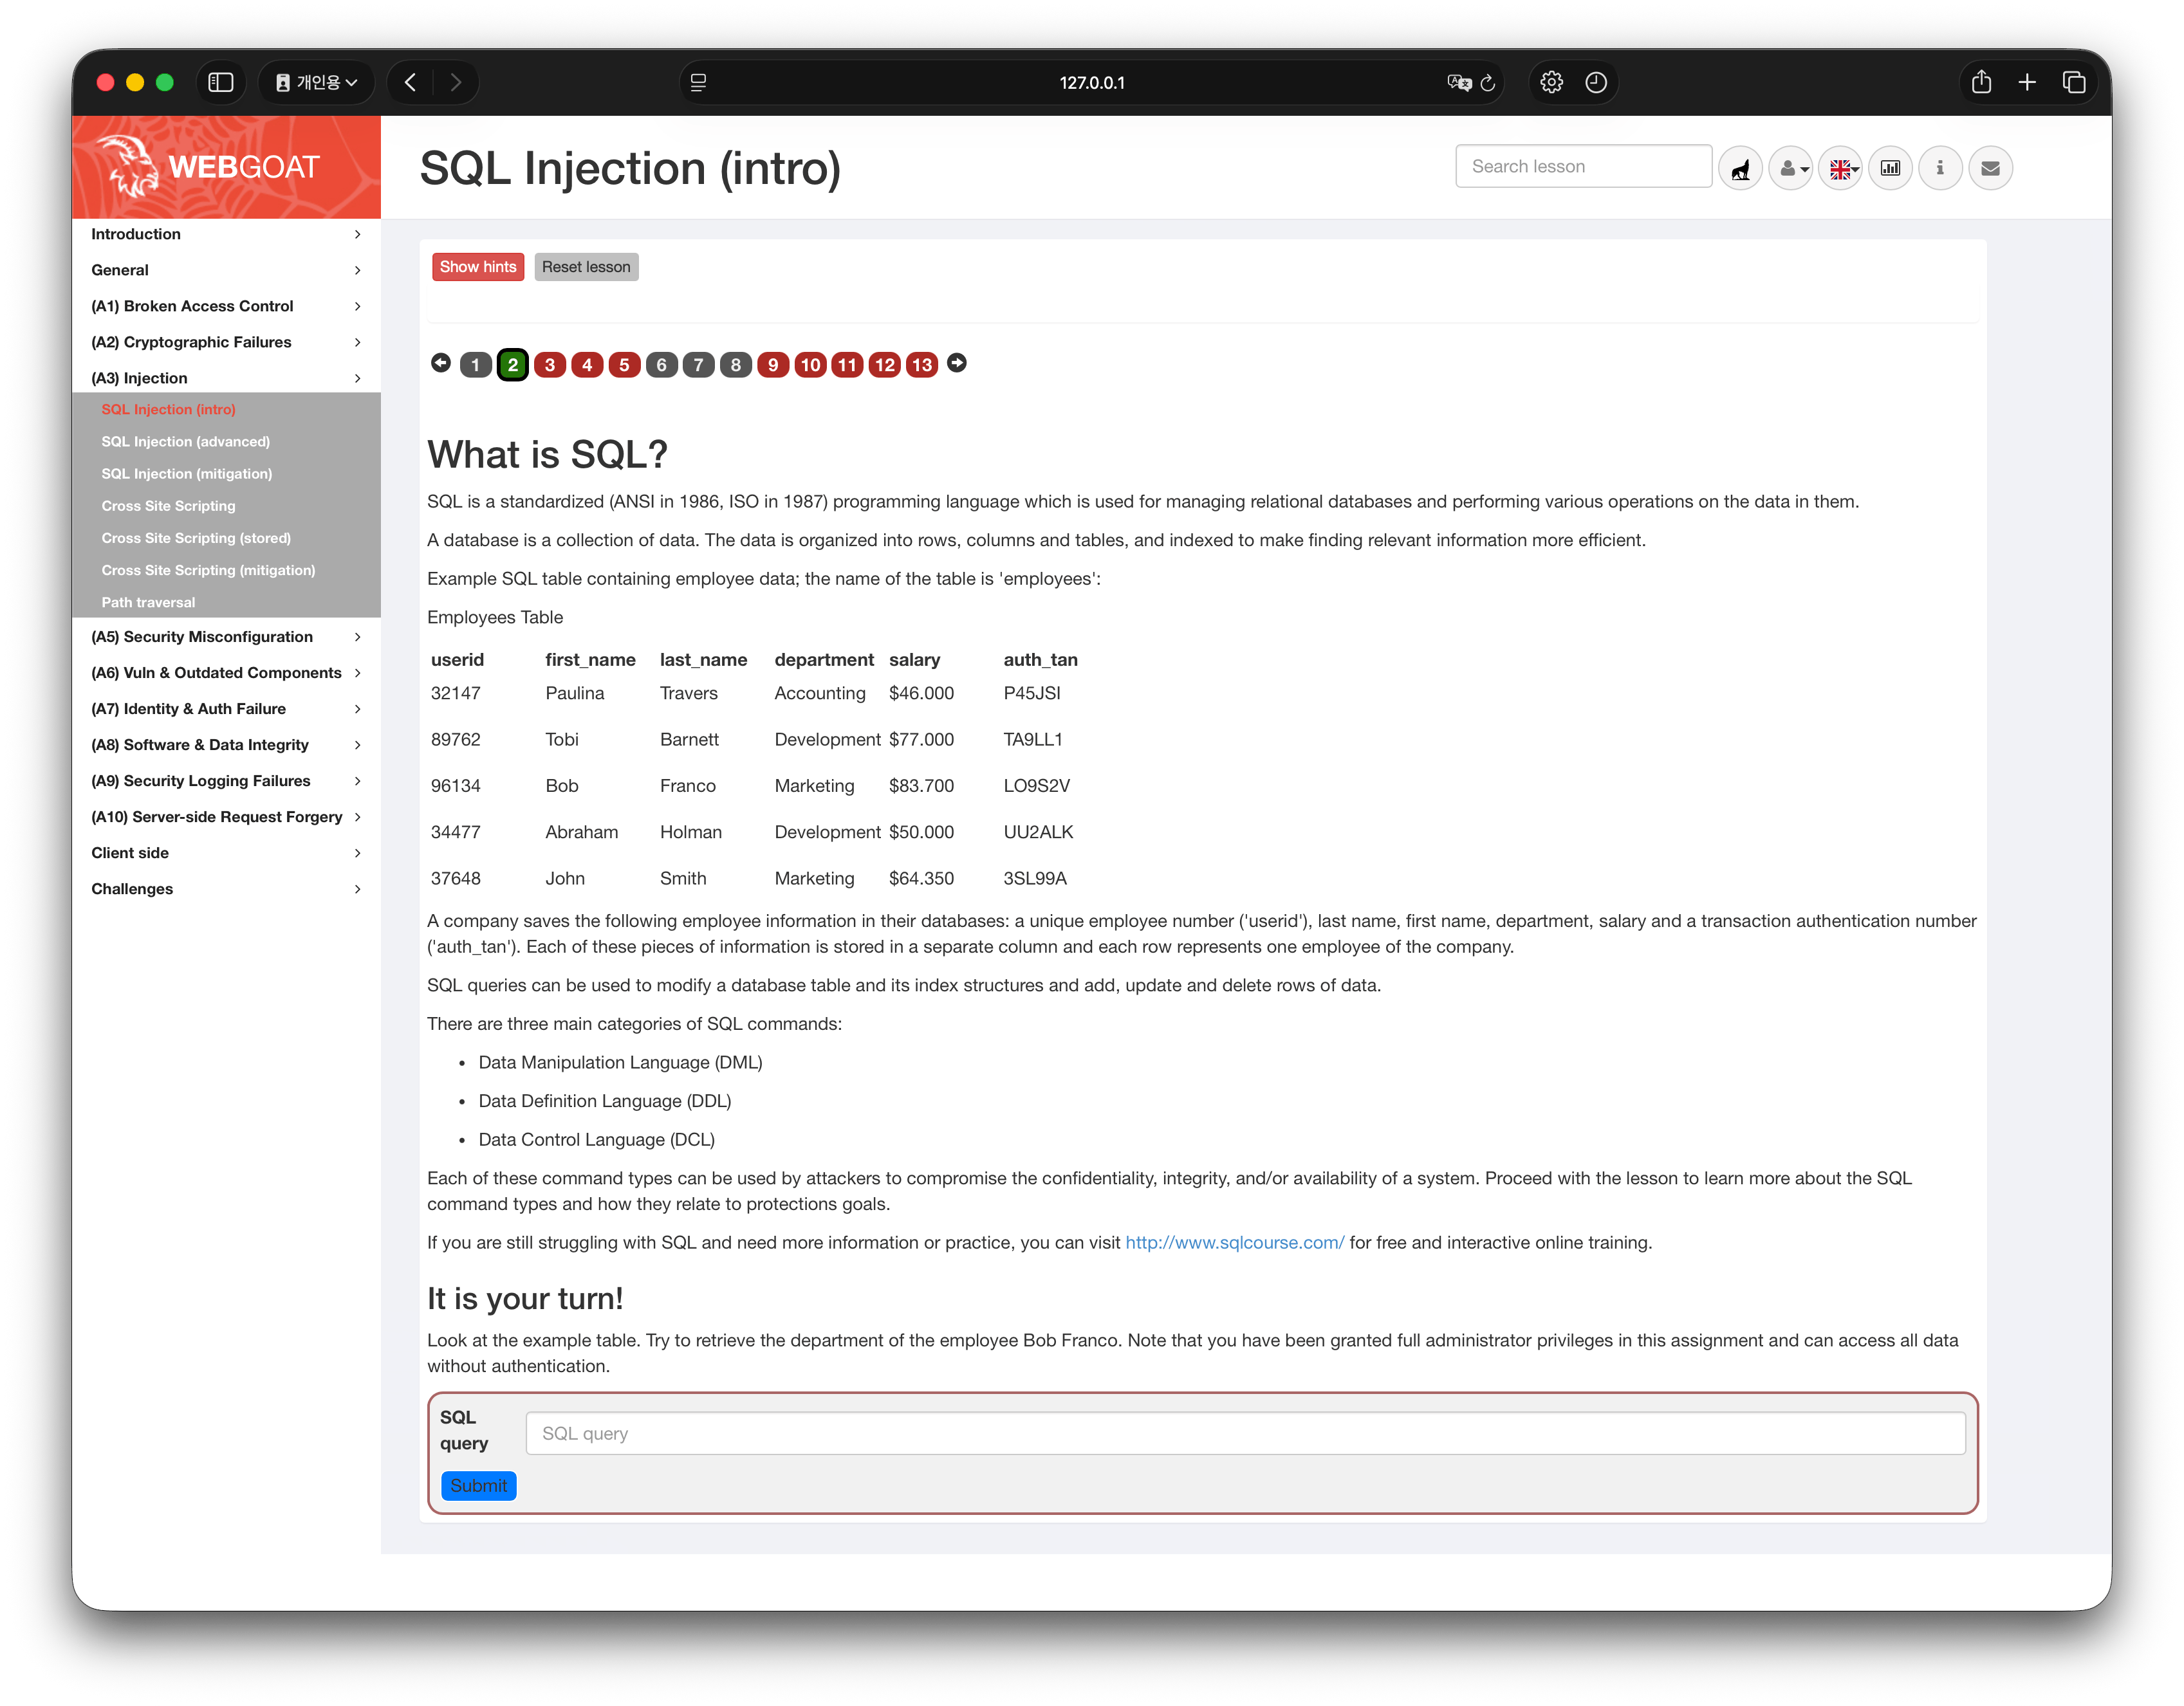Open SQL Injection (mitigation) lesson
This screenshot has width=2184, height=1706.
[x=186, y=473]
